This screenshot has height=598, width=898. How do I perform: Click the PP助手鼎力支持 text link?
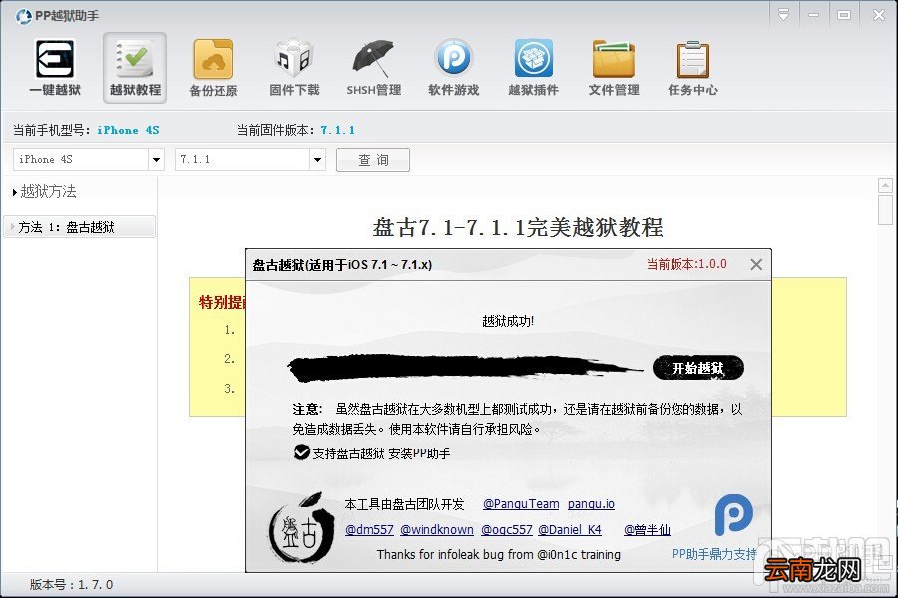(x=714, y=554)
